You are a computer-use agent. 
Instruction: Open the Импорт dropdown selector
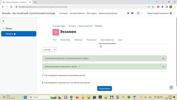[x=50, y=50]
